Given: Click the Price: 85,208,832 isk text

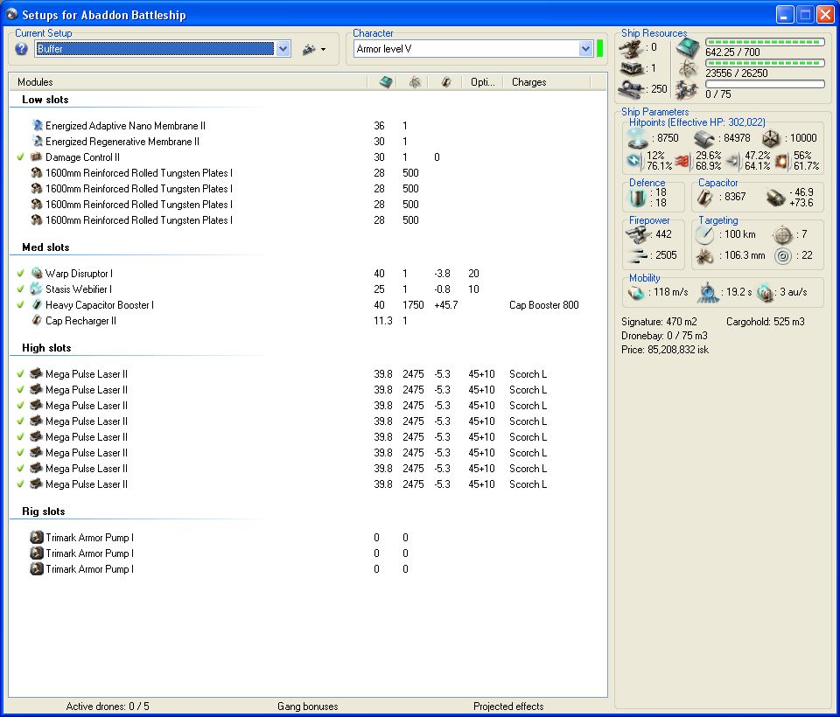Looking at the screenshot, I should 665,350.
